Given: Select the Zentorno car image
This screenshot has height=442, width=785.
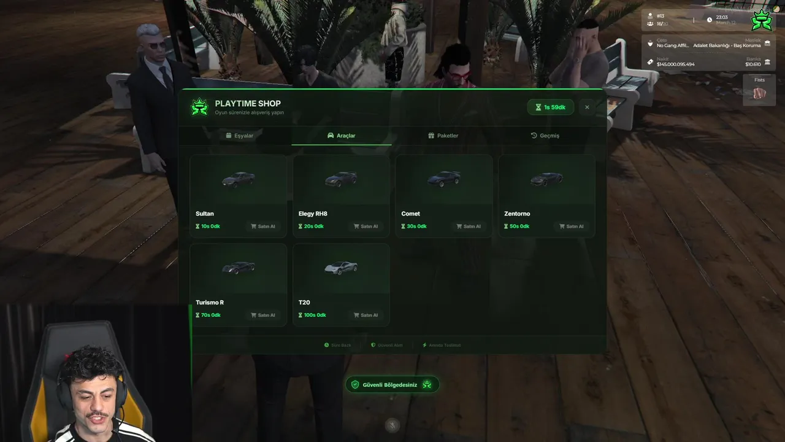Looking at the screenshot, I should point(547,179).
